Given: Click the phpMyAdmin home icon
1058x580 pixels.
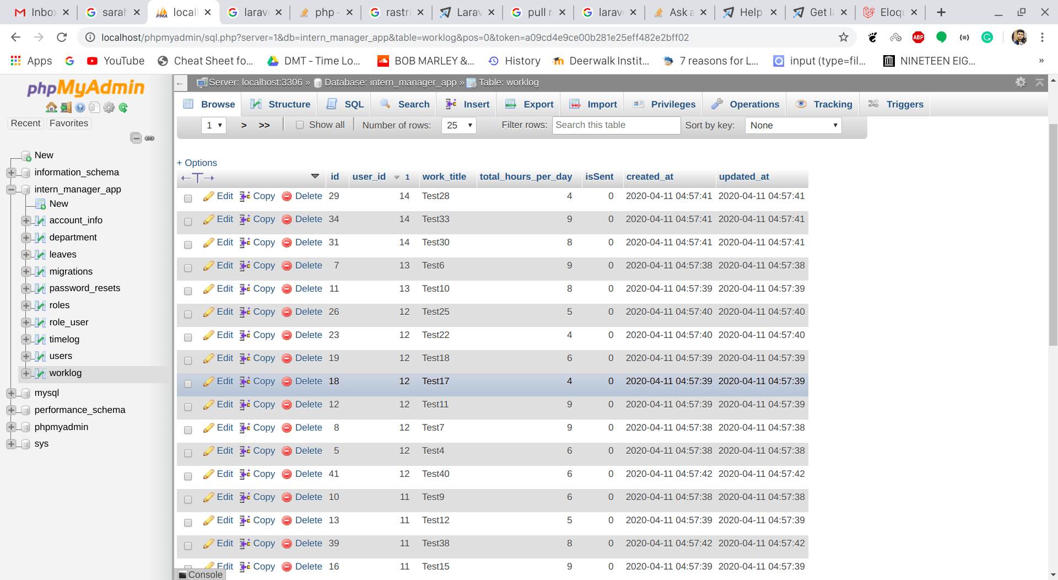Looking at the screenshot, I should 51,108.
